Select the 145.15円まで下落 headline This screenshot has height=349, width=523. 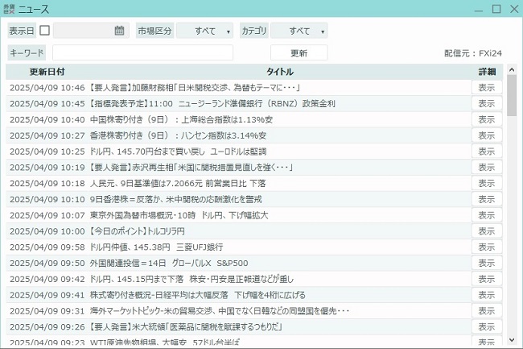coord(191,279)
